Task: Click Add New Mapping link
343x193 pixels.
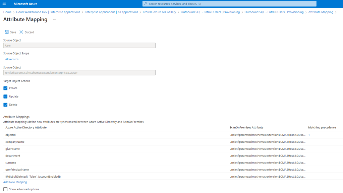Action: coord(15,182)
